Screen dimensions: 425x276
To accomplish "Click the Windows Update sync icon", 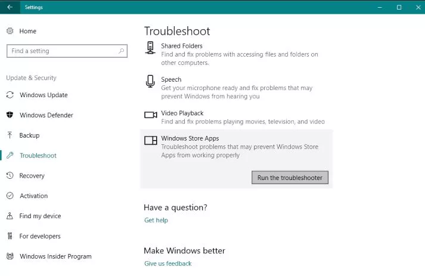I will [x=10, y=95].
